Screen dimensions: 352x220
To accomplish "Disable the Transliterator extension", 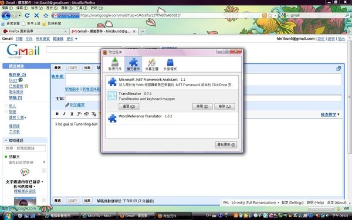I will click(202, 106).
